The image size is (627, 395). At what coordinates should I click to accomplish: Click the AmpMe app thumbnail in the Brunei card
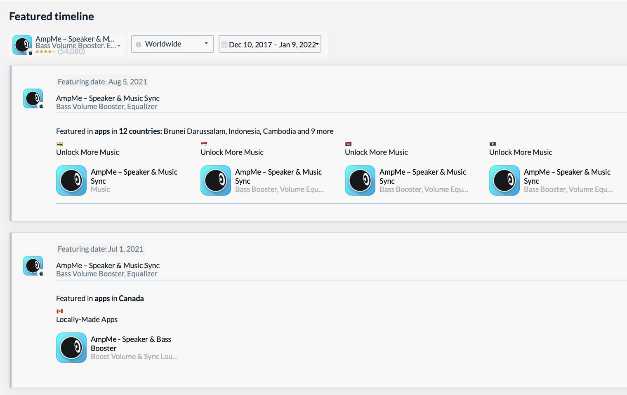click(x=71, y=180)
